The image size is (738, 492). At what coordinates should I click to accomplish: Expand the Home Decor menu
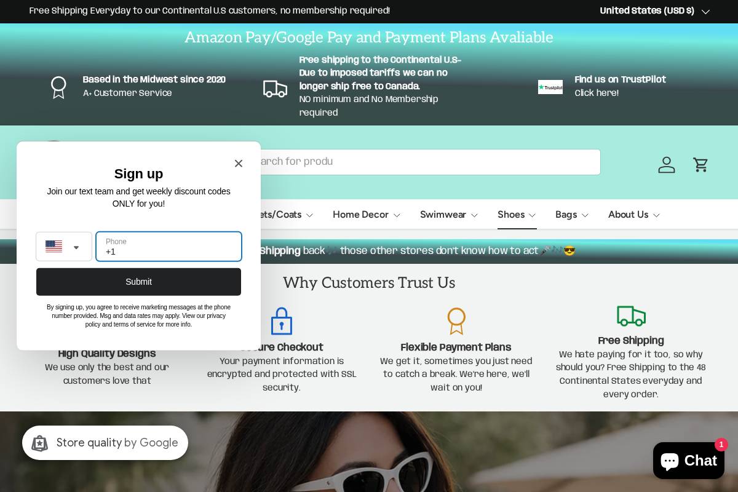[367, 215]
